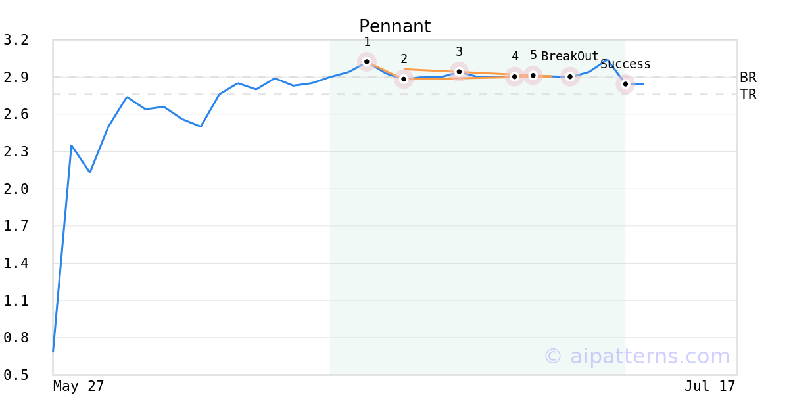Select pattern point marker 4
The image size is (789, 414).
[x=515, y=77]
